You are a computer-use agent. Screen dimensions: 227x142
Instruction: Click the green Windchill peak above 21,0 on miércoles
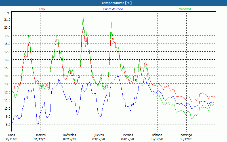click(83, 17)
